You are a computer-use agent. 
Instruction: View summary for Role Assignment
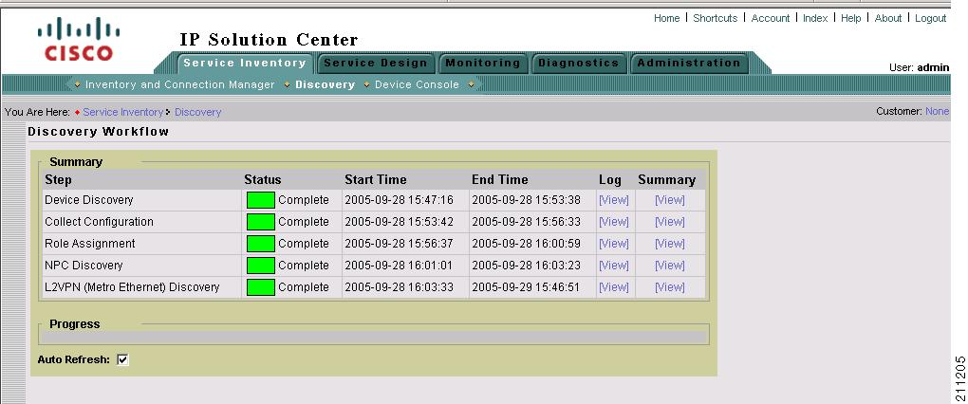(x=670, y=244)
